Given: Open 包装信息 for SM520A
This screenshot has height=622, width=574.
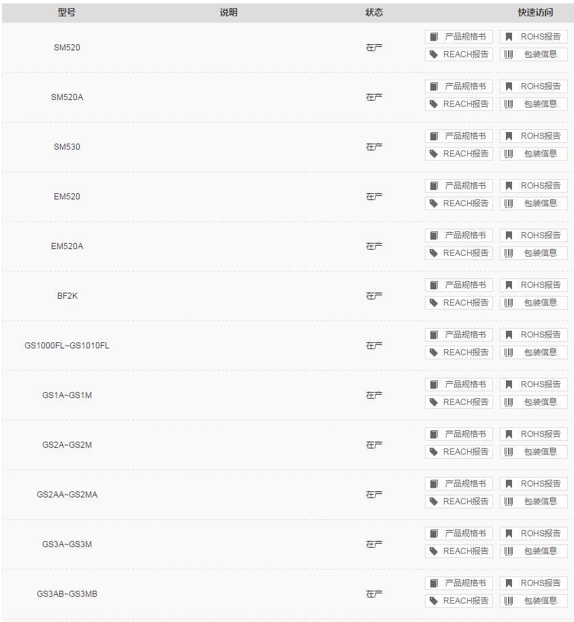Looking at the screenshot, I should pyautogui.click(x=534, y=104).
